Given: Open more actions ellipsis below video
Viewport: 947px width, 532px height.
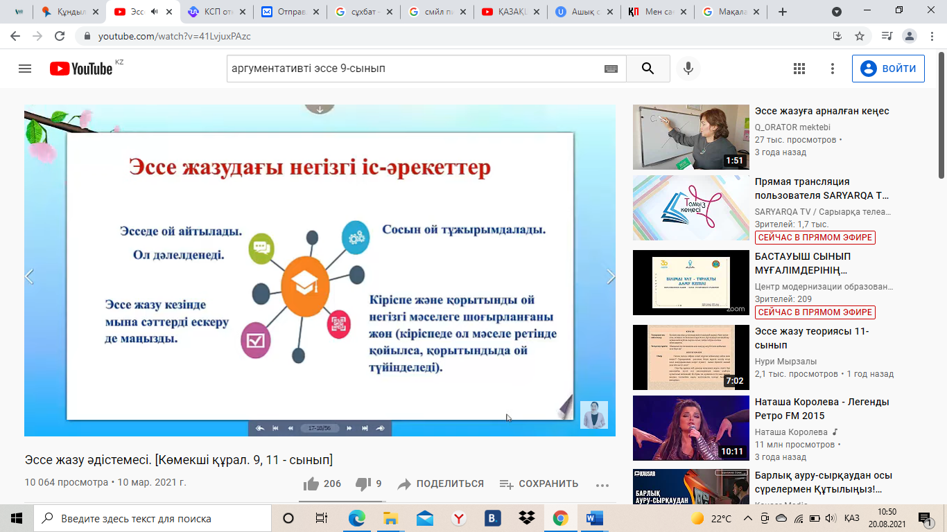Looking at the screenshot, I should 602,484.
